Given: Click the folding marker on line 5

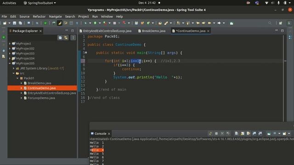Looking at the screenshot, I should pos(86,53).
